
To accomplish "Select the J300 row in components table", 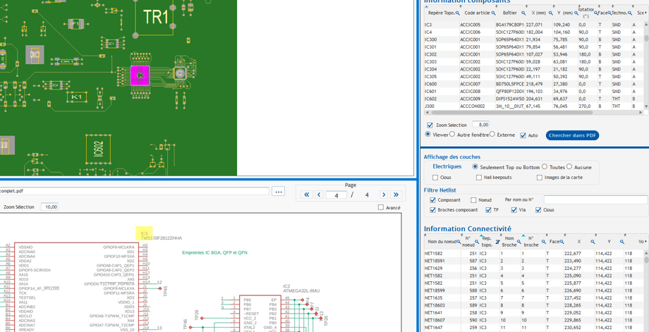I will pos(534,106).
